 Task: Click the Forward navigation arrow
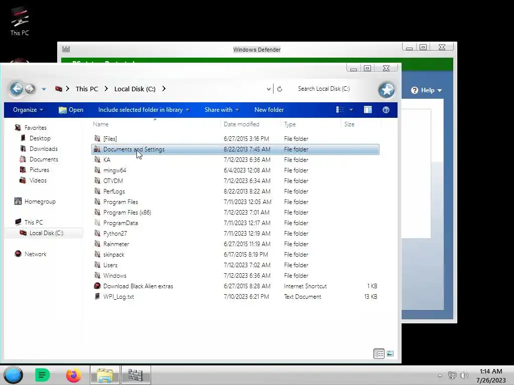click(30, 89)
